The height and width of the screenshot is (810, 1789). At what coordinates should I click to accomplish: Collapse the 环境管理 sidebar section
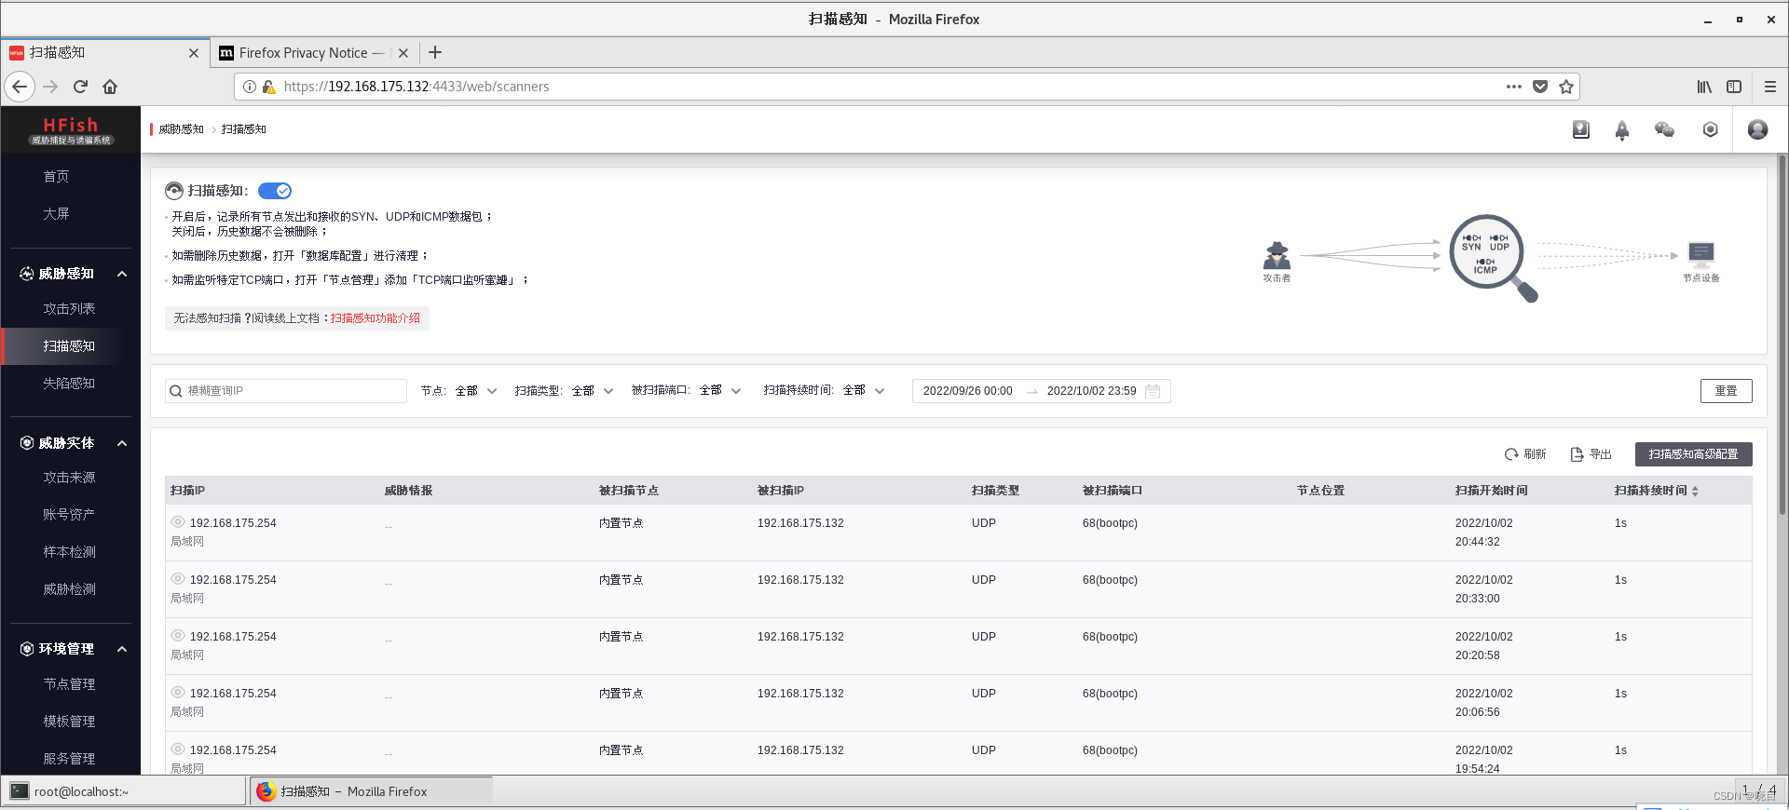point(122,649)
